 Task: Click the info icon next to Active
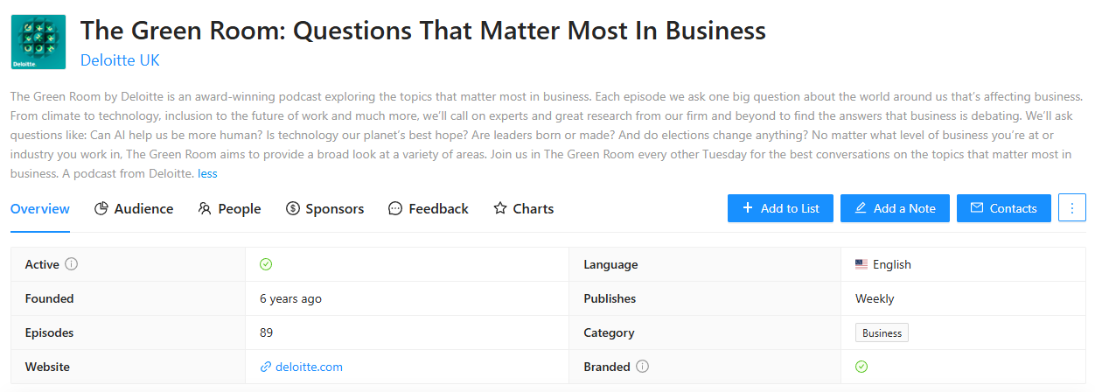tap(72, 264)
